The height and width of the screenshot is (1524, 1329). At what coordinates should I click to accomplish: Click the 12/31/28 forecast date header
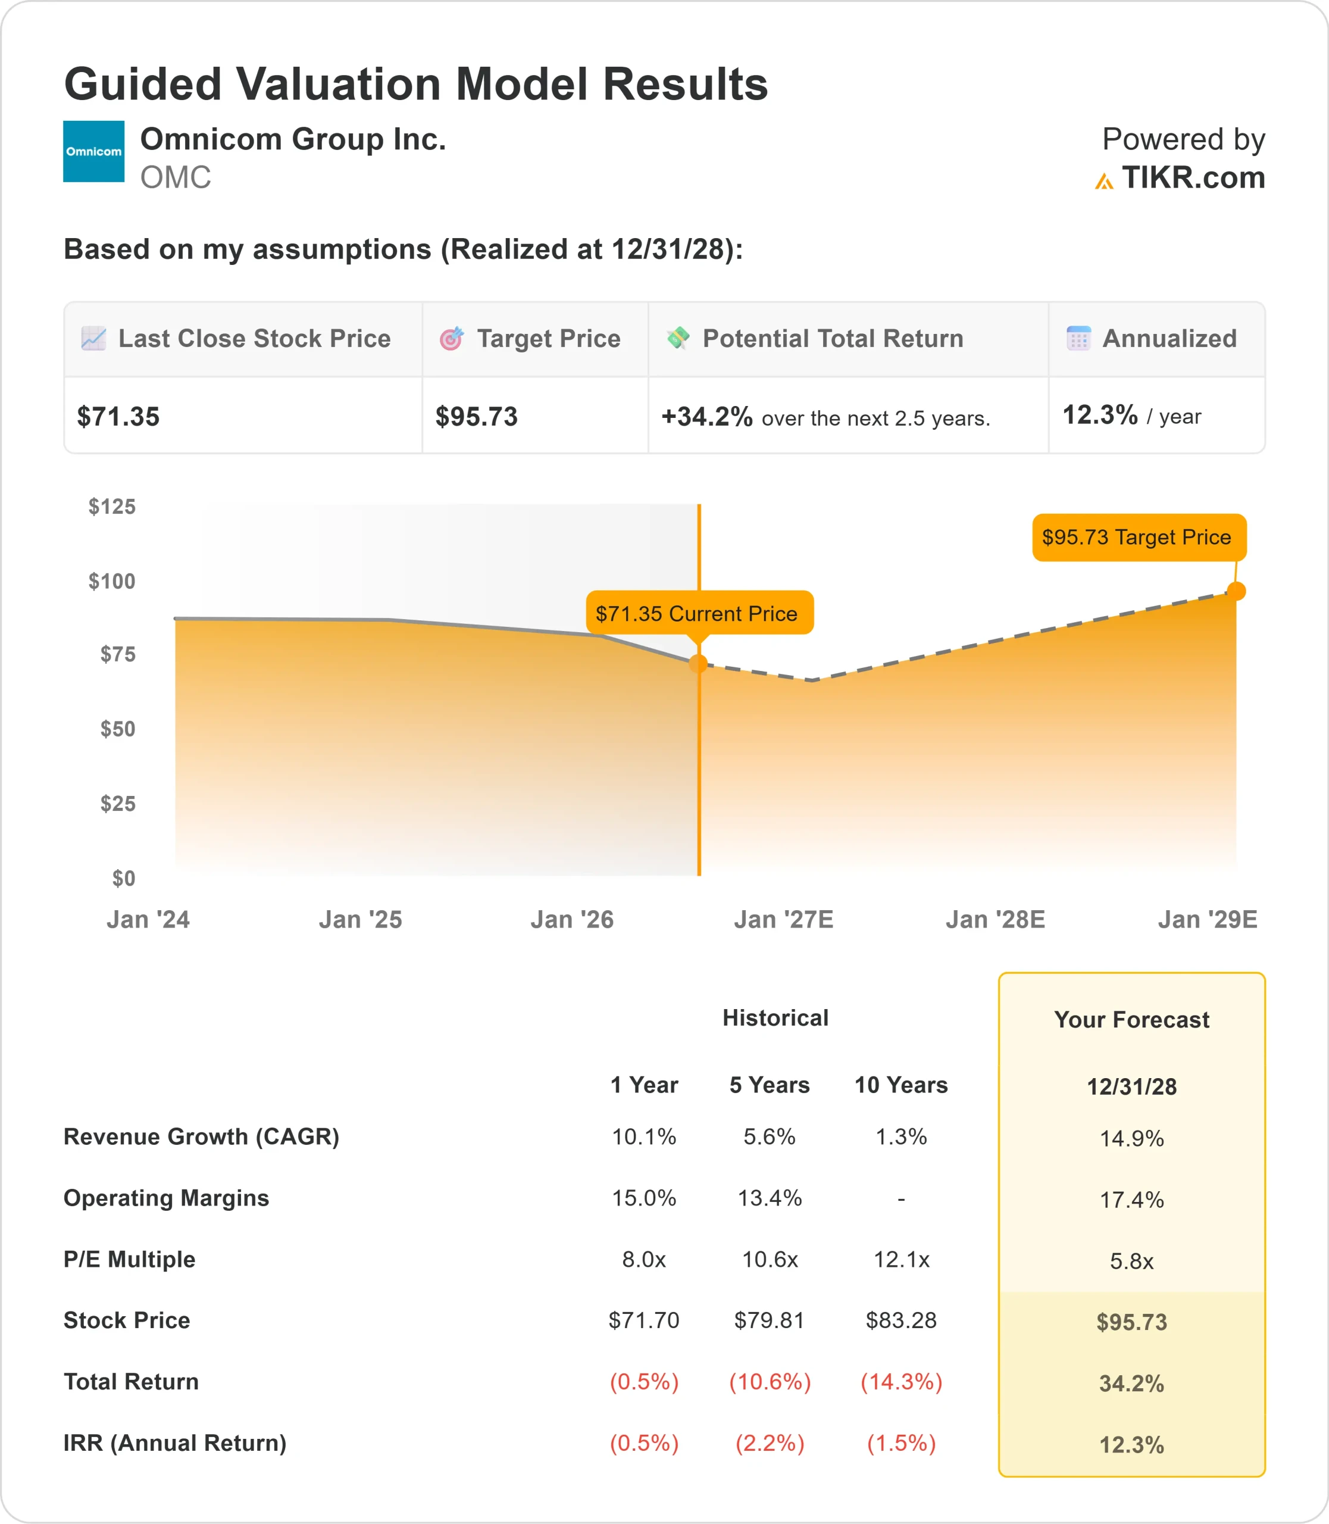click(1132, 1087)
